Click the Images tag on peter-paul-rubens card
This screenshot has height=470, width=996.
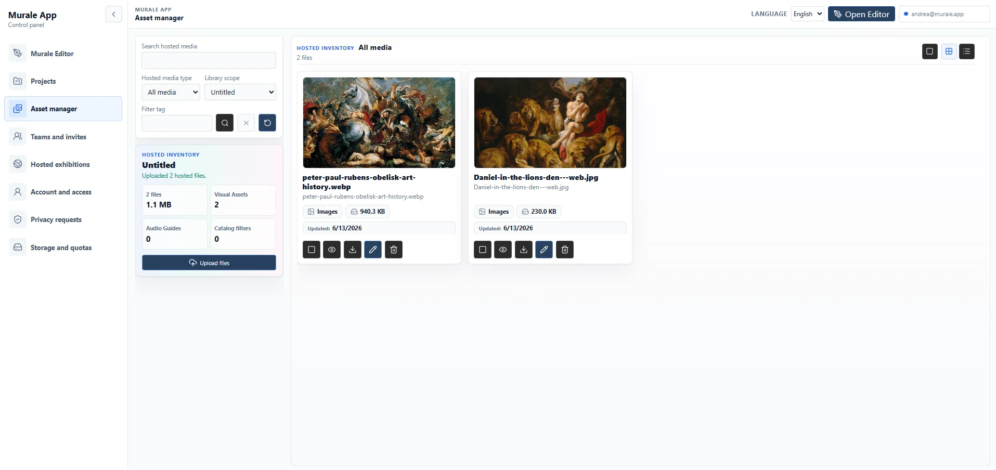click(x=322, y=212)
